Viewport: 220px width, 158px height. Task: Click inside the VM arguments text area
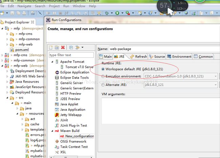pyautogui.click(x=161, y=111)
